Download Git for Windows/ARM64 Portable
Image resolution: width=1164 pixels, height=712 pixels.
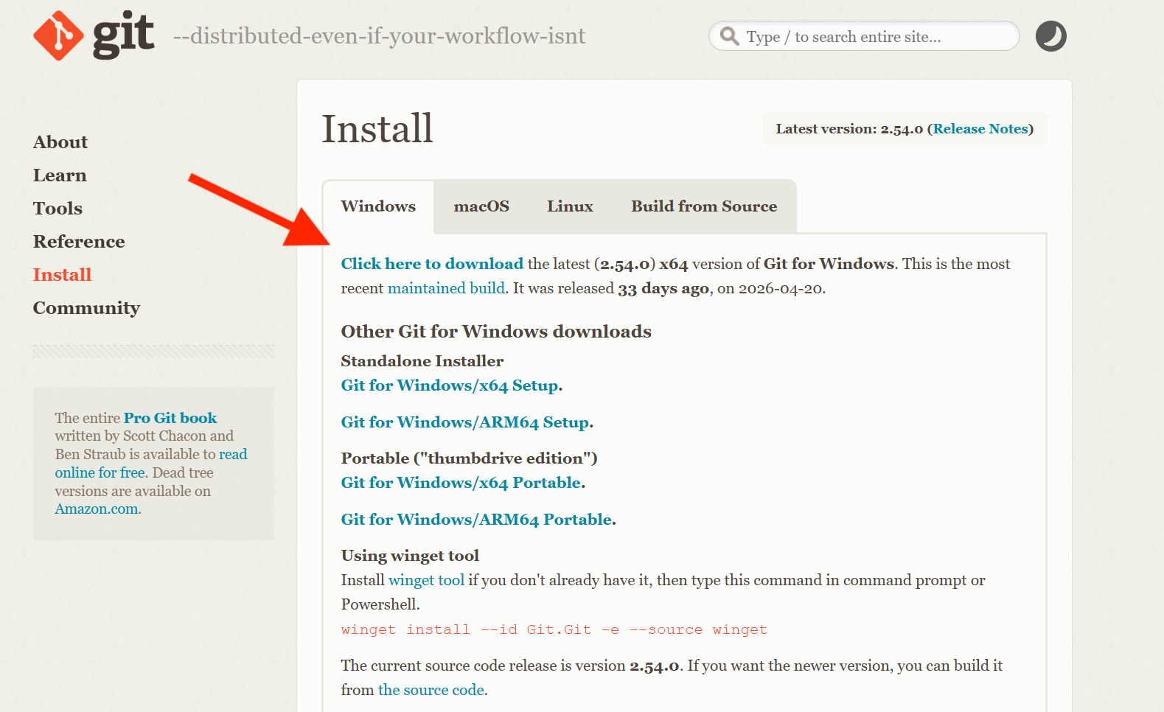[476, 520]
